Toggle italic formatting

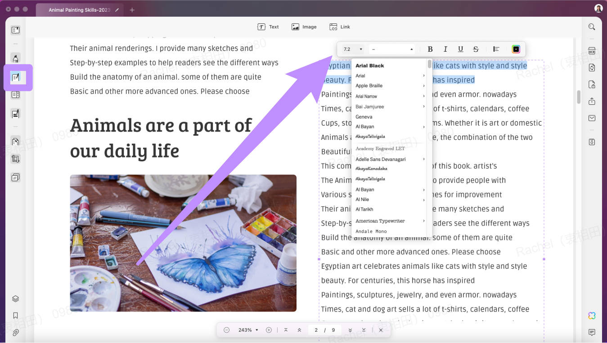click(445, 49)
